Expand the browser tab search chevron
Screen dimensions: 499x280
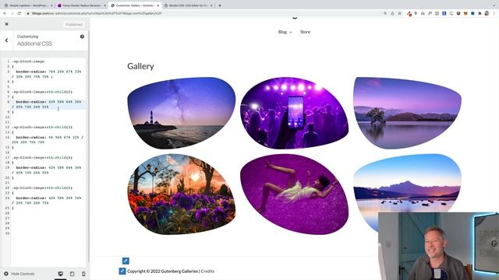494,5
